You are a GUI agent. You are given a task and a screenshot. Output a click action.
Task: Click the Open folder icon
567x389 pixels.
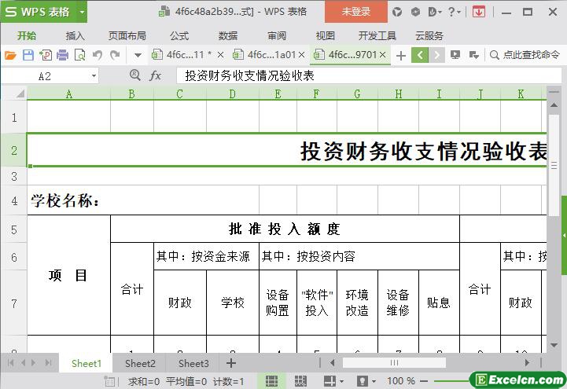(10, 55)
